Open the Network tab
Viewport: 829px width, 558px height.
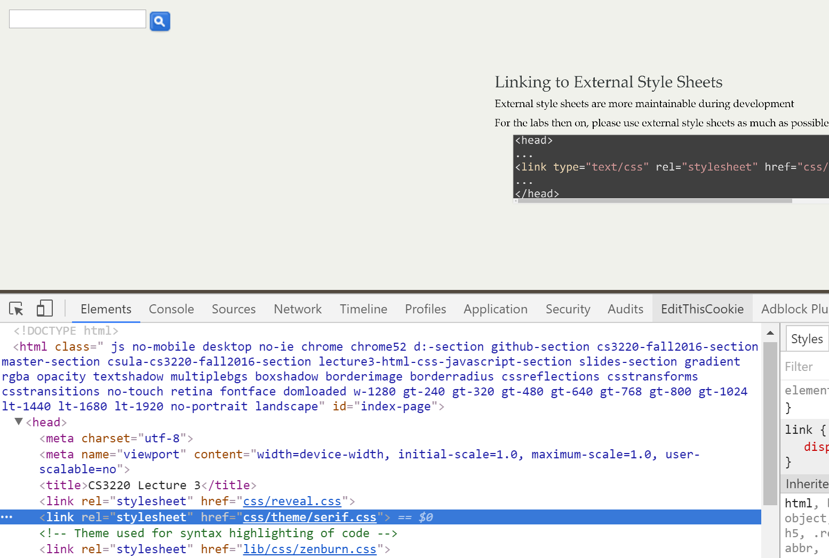(x=298, y=309)
